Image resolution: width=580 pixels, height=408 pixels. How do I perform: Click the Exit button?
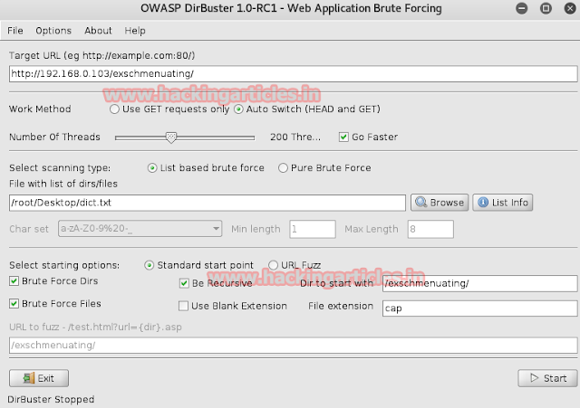pos(39,378)
